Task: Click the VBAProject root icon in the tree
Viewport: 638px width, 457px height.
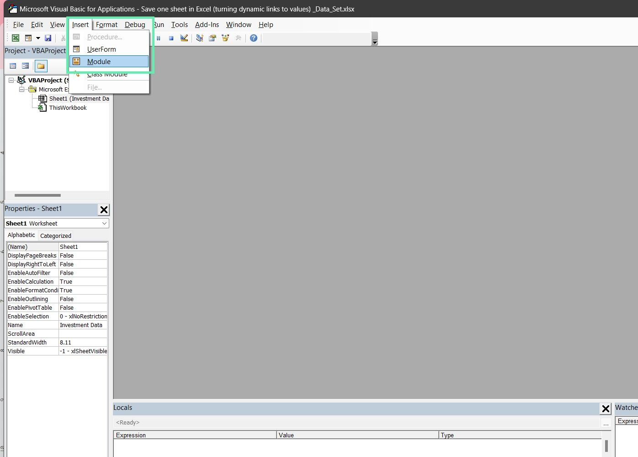Action: 21,80
